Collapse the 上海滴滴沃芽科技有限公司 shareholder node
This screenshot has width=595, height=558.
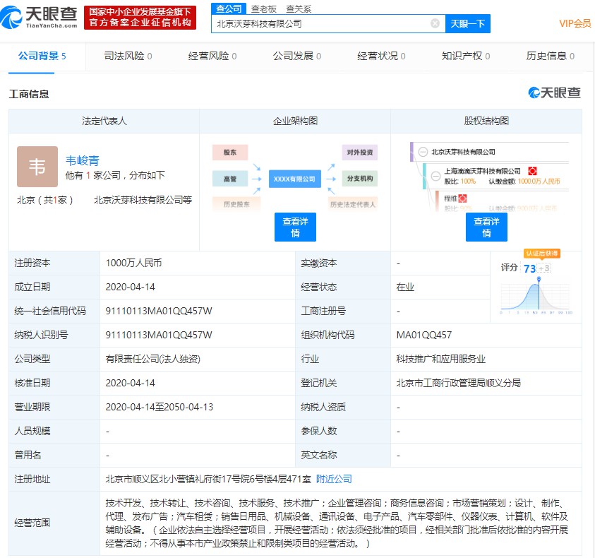pyautogui.click(x=436, y=175)
